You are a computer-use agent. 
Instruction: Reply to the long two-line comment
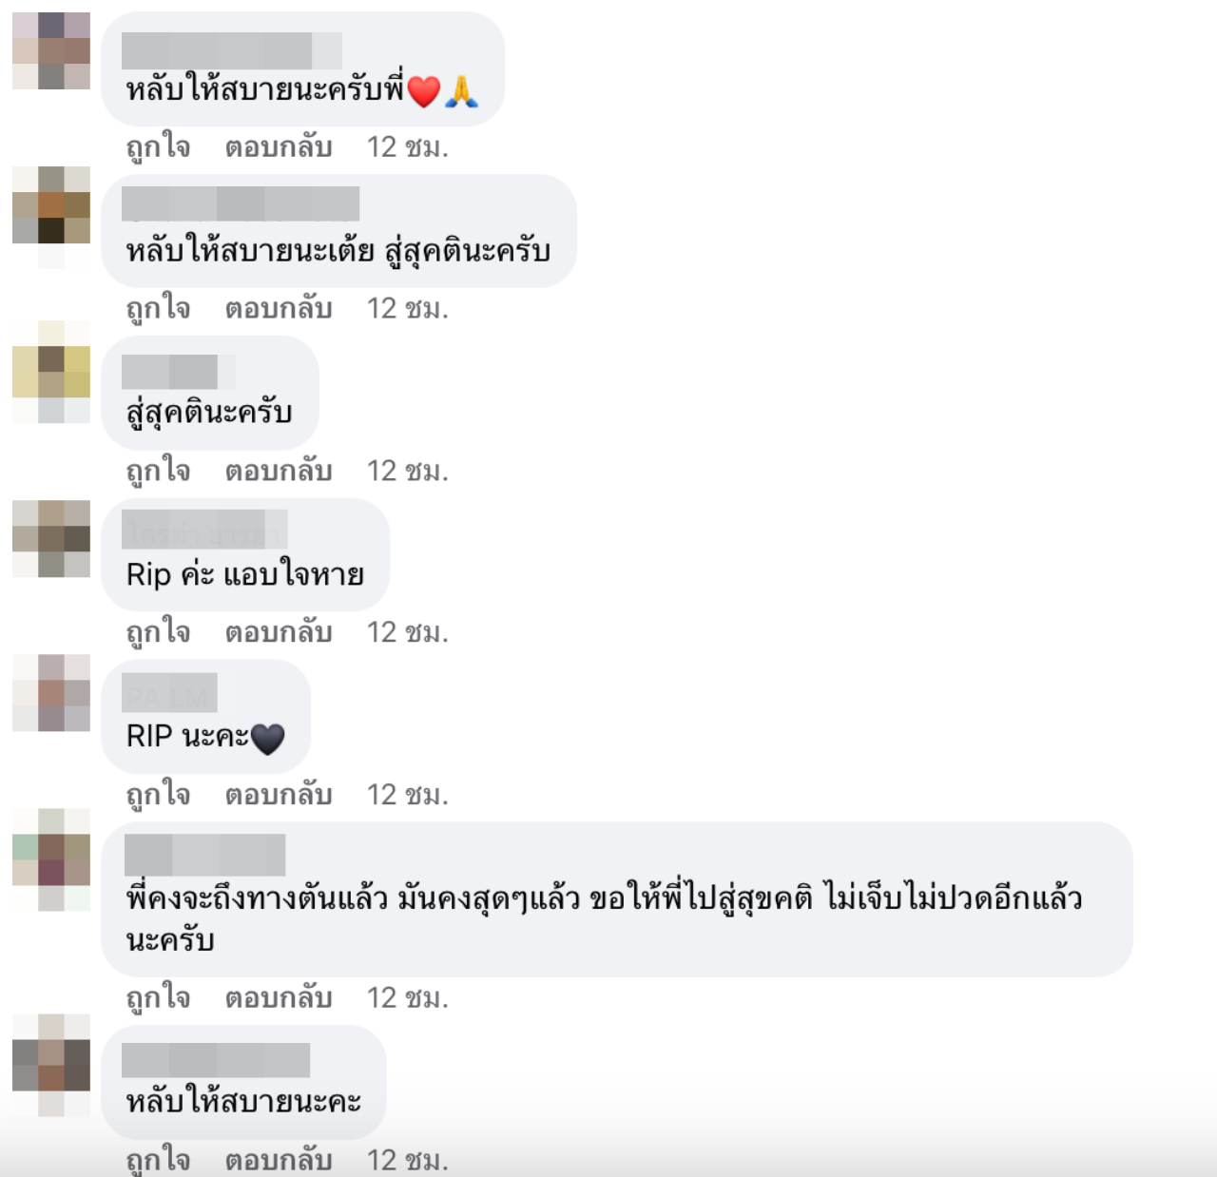[x=279, y=998]
